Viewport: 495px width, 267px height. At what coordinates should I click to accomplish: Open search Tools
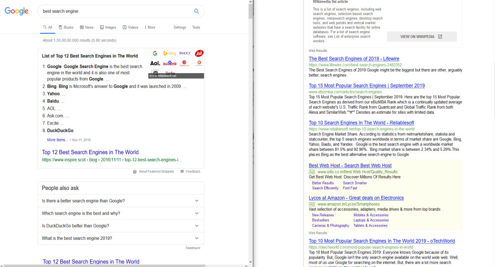(196, 27)
